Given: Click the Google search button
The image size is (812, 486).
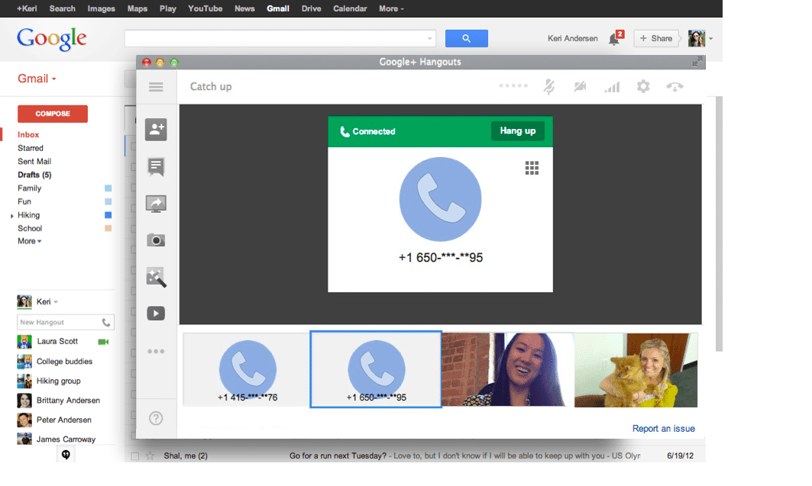Looking at the screenshot, I should click(466, 38).
